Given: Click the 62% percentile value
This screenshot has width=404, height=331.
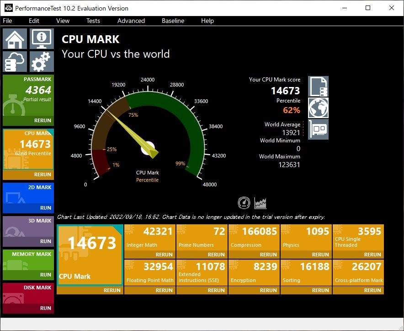Looking at the screenshot, I should click(292, 110).
